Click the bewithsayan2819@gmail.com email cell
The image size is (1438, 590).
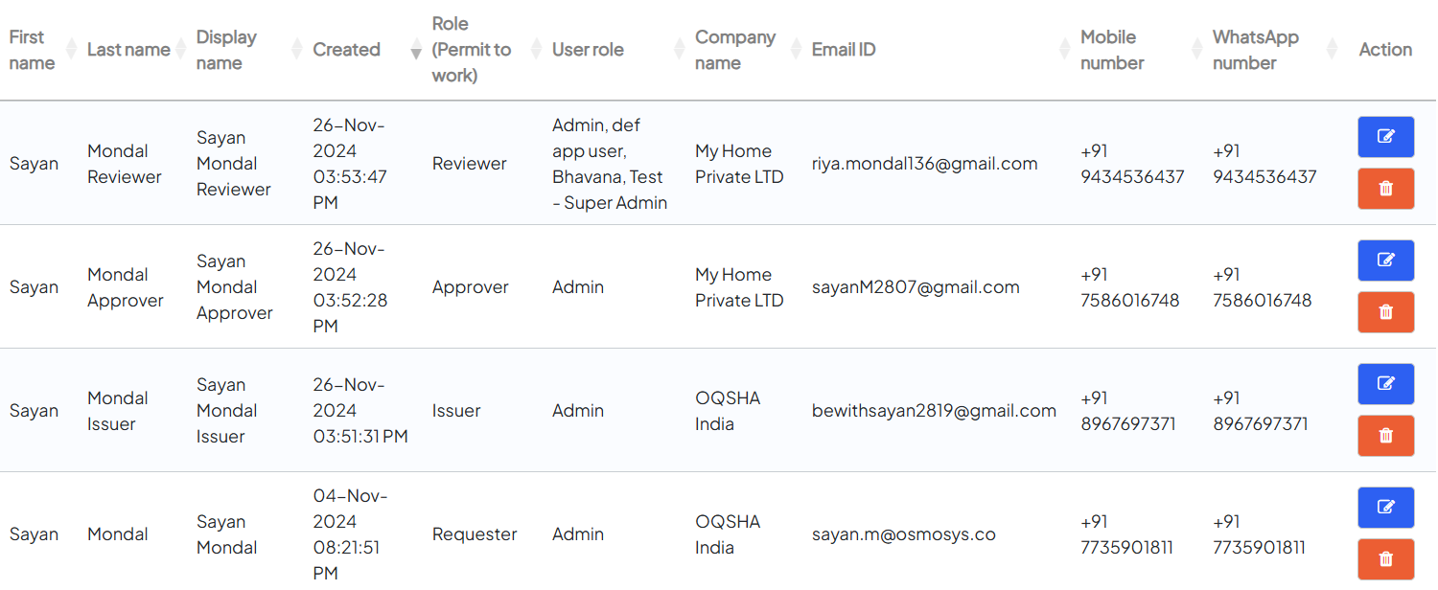click(934, 411)
